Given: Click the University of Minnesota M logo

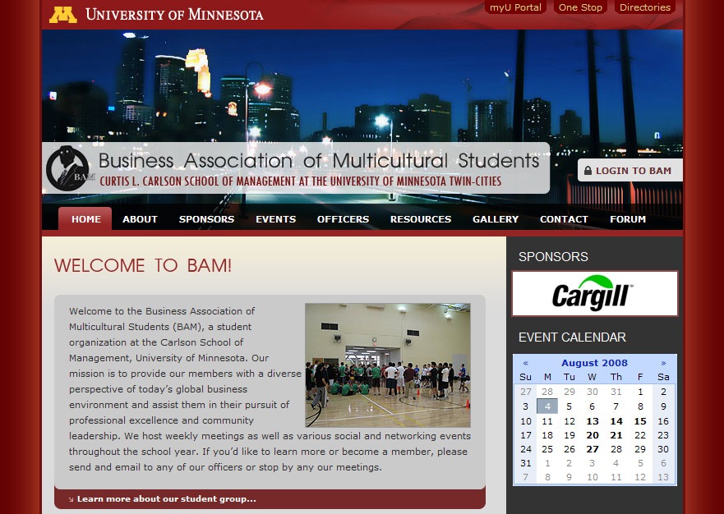Looking at the screenshot, I should click(x=62, y=15).
